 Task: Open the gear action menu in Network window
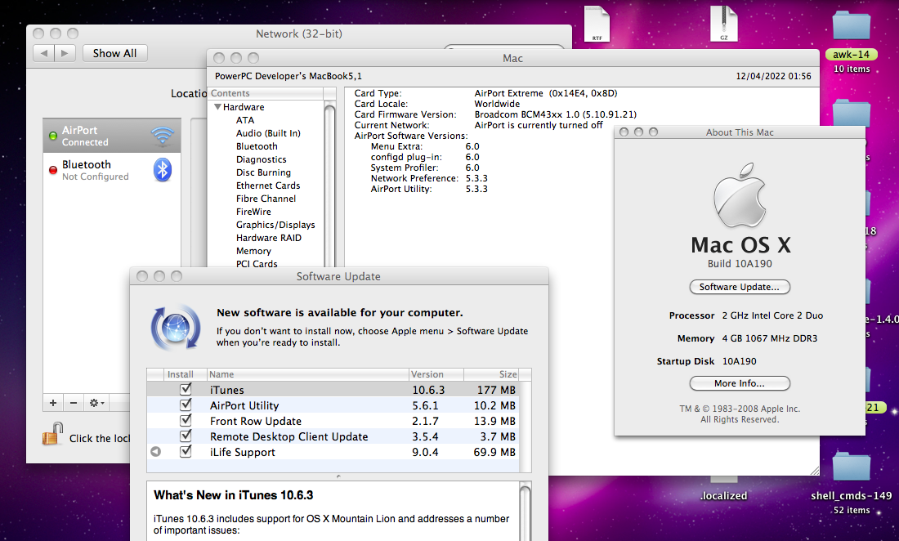click(x=96, y=403)
